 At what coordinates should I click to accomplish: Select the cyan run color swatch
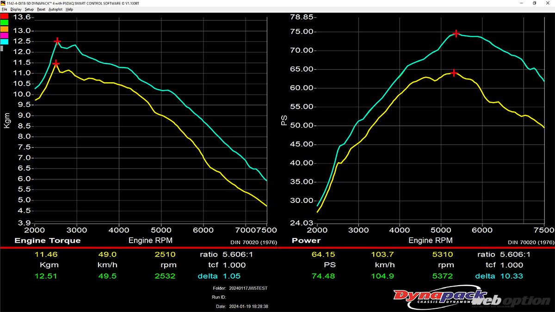[x=4, y=42]
